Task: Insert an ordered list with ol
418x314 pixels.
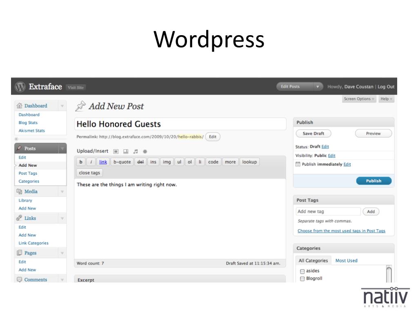Action: point(190,162)
